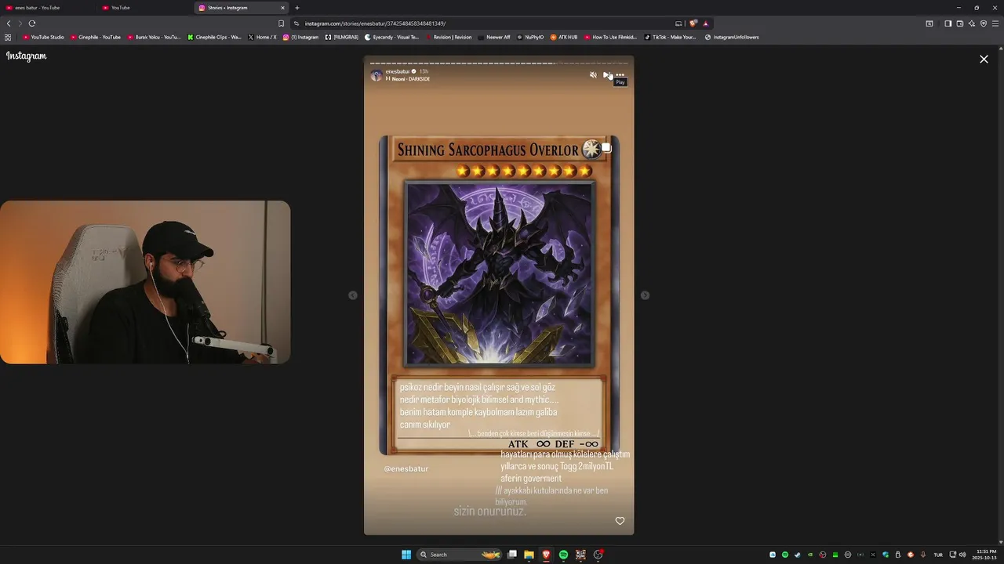Image resolution: width=1004 pixels, height=564 pixels.
Task: Click the TUR keyboard language indicator
Action: click(938, 555)
